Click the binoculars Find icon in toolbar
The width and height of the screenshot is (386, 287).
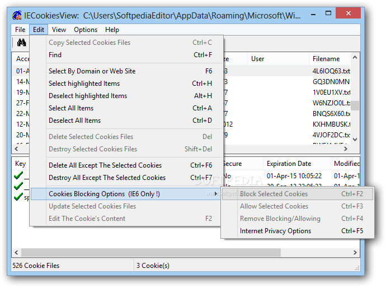[x=22, y=43]
